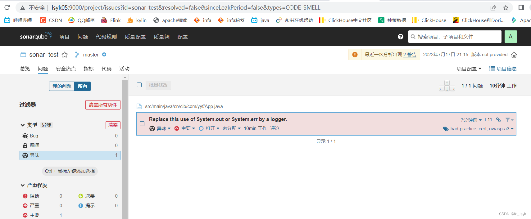The width and height of the screenshot is (531, 219).
Task: Click the not secure warning icon
Action: [x=22, y=8]
